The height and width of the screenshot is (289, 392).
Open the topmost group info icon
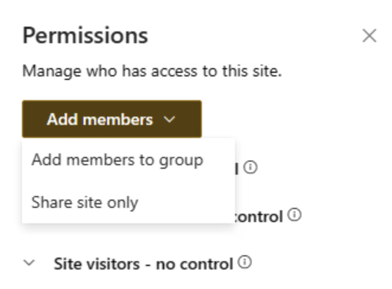pos(250,168)
